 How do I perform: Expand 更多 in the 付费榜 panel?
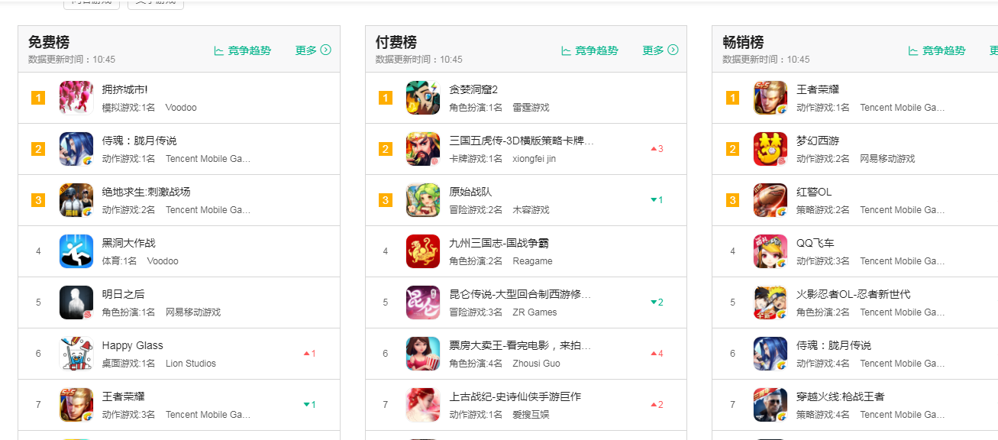coord(660,50)
